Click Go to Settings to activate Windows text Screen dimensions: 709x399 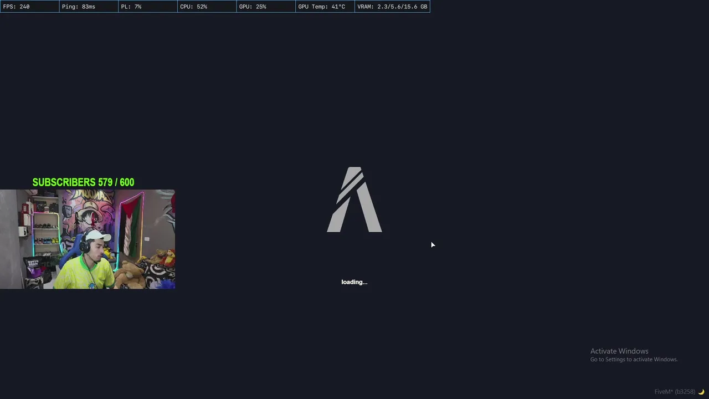click(x=634, y=360)
